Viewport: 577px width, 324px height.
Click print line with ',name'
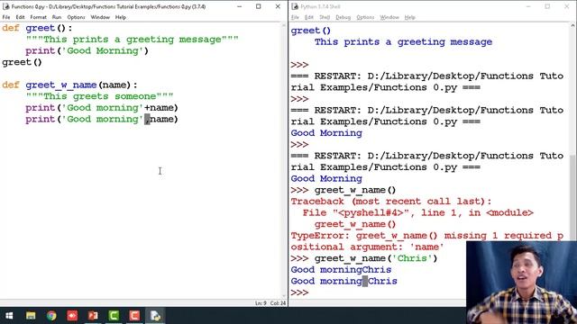(102, 119)
